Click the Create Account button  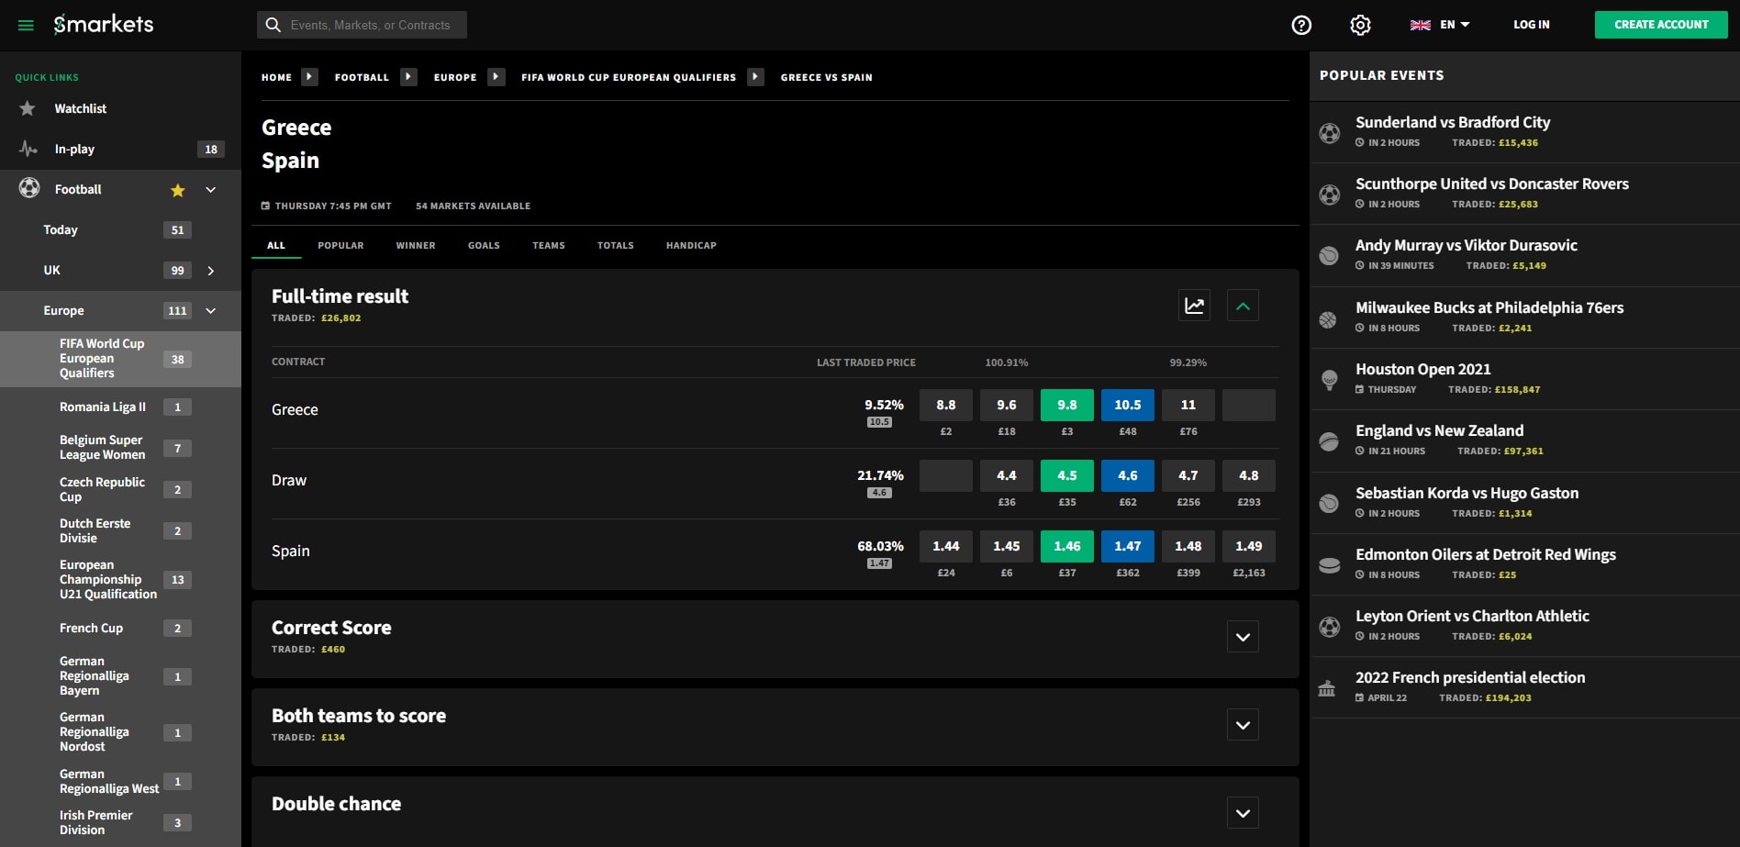coord(1660,25)
